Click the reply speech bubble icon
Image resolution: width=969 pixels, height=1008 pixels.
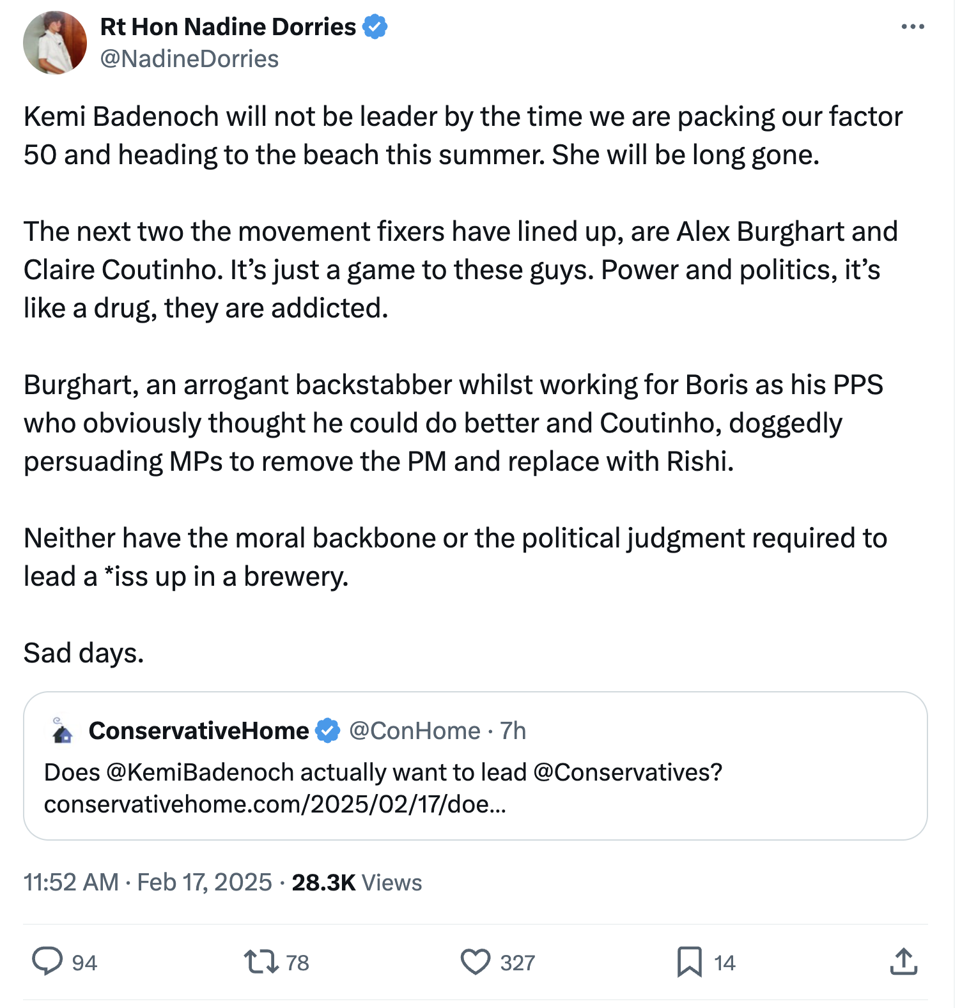click(47, 961)
